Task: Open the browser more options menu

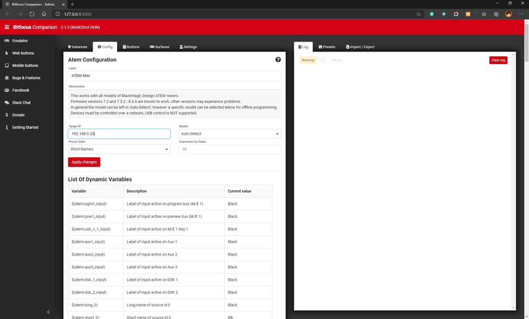Action: pyautogui.click(x=521, y=14)
